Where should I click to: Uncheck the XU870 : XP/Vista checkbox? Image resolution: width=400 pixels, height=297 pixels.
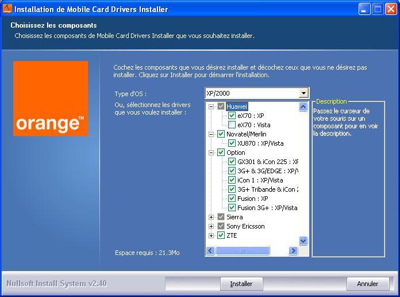(232, 143)
